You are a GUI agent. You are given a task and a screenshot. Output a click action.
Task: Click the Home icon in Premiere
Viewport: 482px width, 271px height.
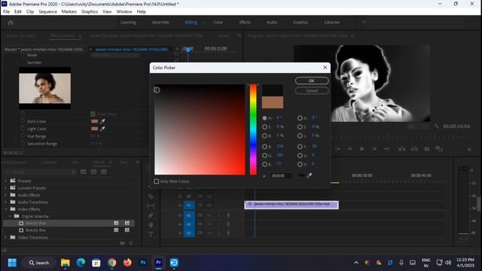pyautogui.click(x=11, y=23)
